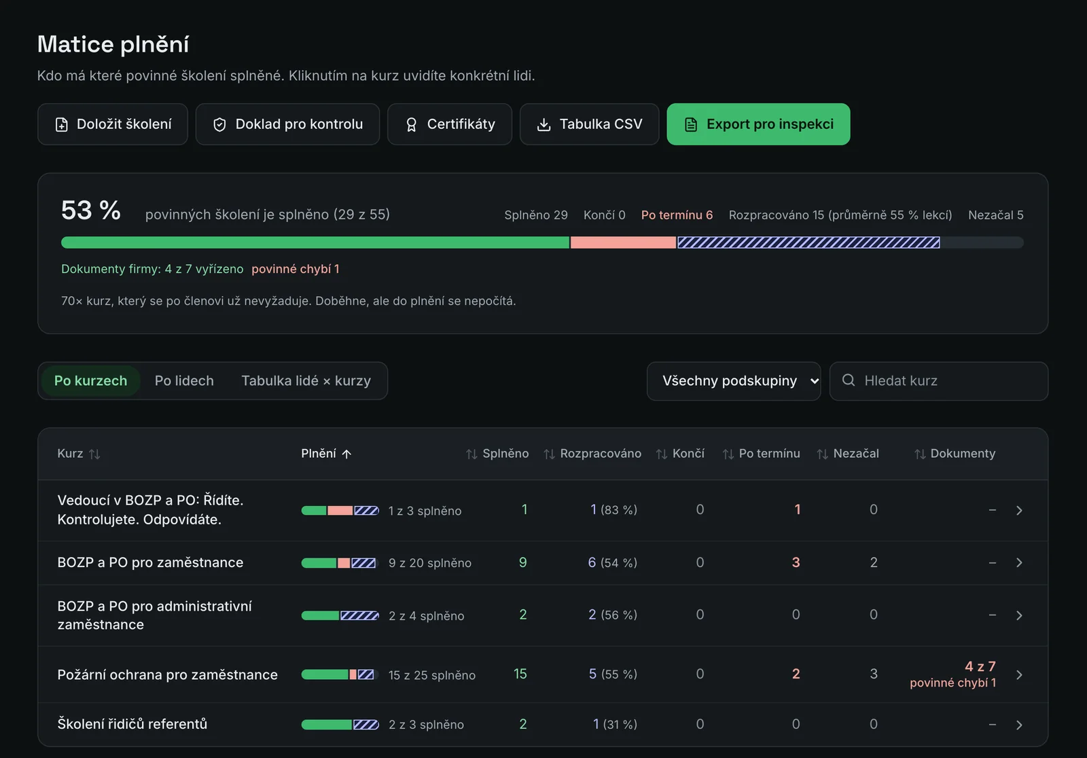Click the 6 (54 %) Rozpracováno value
The width and height of the screenshot is (1087, 758).
[613, 562]
